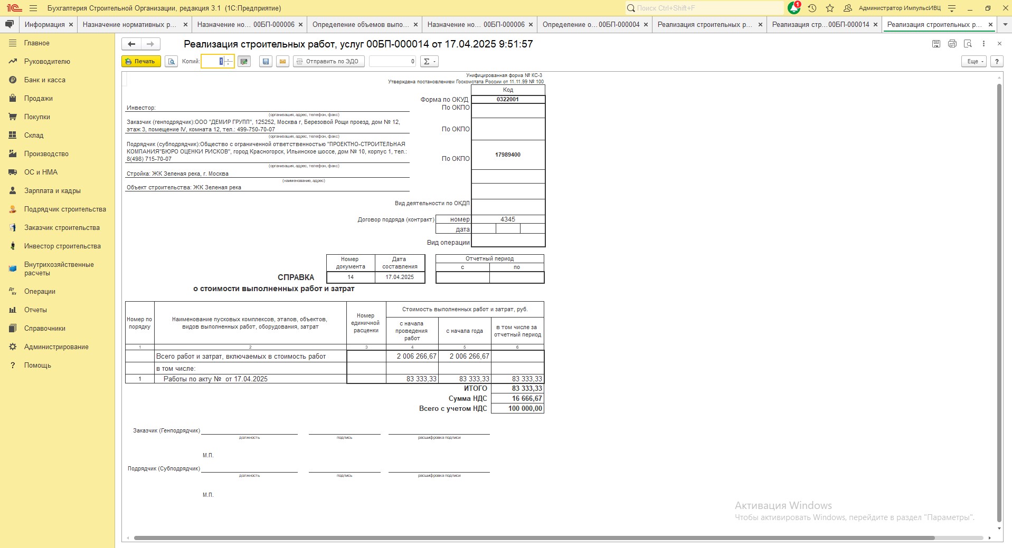This screenshot has width=1012, height=548.
Task: Open Справочники section in sidebar
Action: (x=57, y=329)
